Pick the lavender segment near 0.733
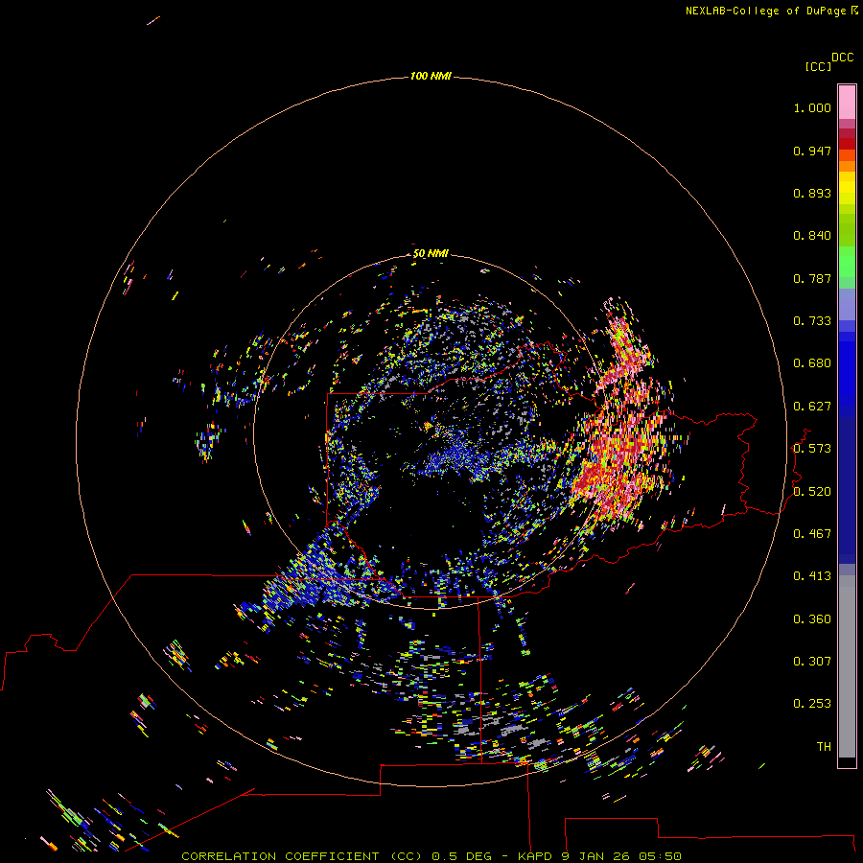 847,305
